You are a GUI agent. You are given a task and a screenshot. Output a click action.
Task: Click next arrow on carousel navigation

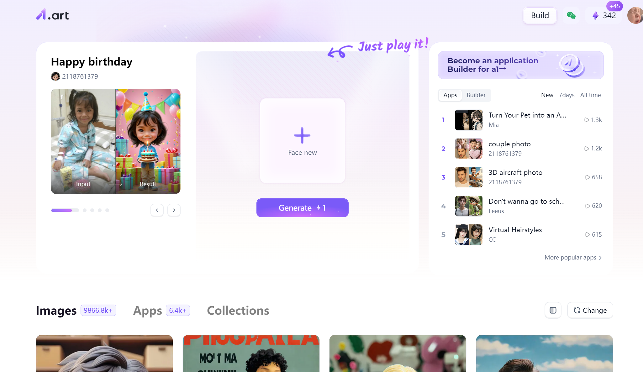[174, 210]
